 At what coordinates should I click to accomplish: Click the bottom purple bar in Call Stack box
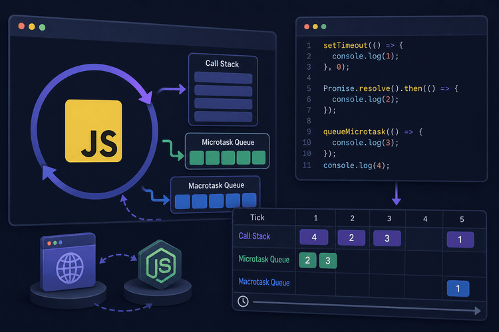coord(223,117)
